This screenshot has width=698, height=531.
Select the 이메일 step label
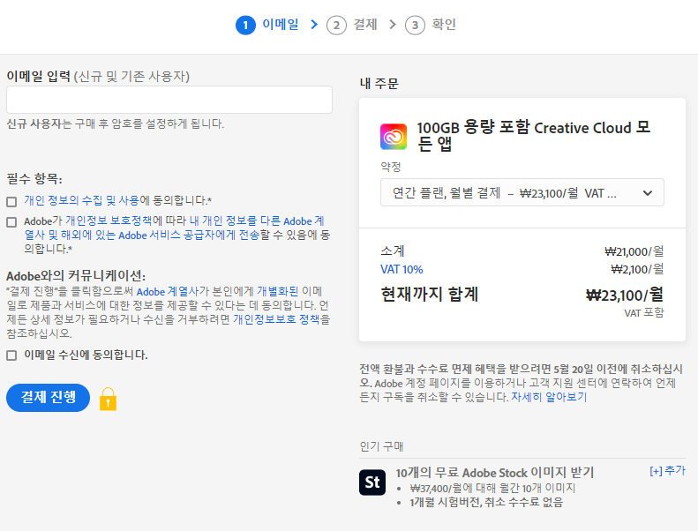[281, 24]
